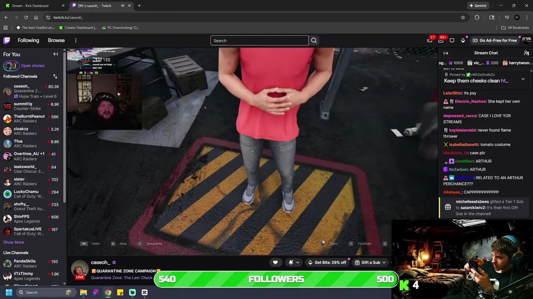The height and width of the screenshot is (299, 533).
Task: Click the heart follow button
Action: pyautogui.click(x=275, y=262)
